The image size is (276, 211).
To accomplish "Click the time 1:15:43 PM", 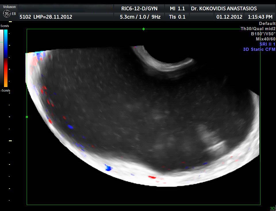I will click(260, 17).
